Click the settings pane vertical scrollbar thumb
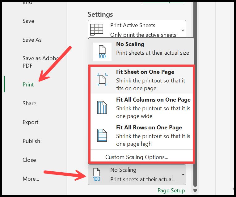Viewport: 236px width, 197px height. (x=195, y=94)
